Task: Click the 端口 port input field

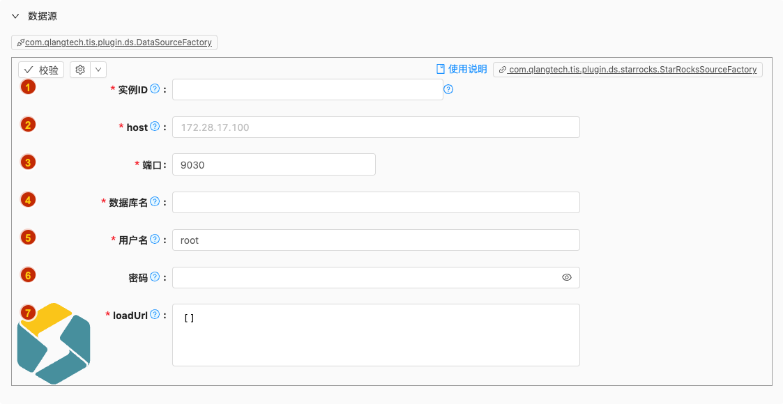Action: pyautogui.click(x=273, y=164)
